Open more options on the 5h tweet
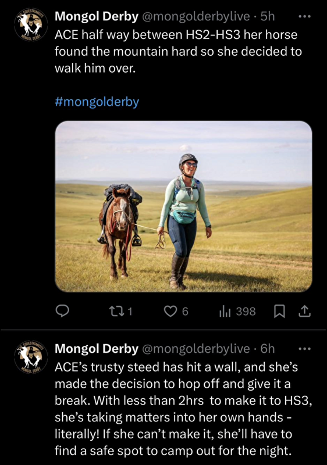This screenshot has height=465, width=327. (304, 17)
